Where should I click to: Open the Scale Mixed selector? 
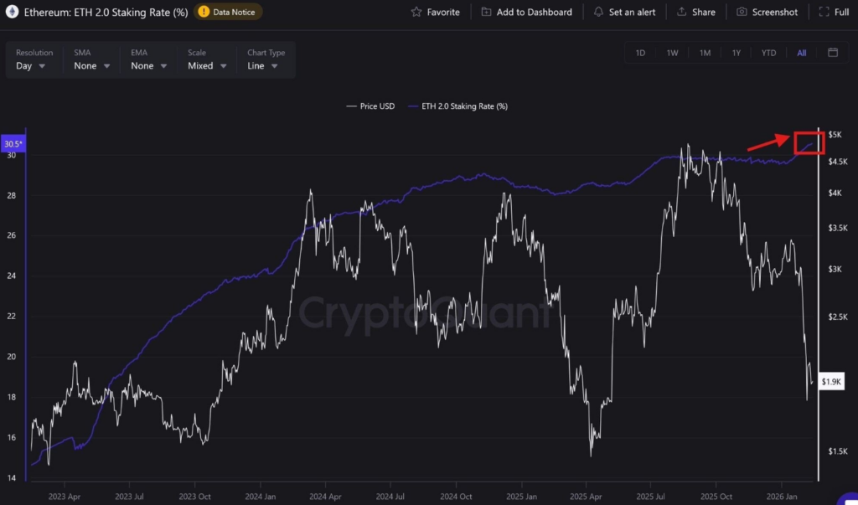coord(205,65)
